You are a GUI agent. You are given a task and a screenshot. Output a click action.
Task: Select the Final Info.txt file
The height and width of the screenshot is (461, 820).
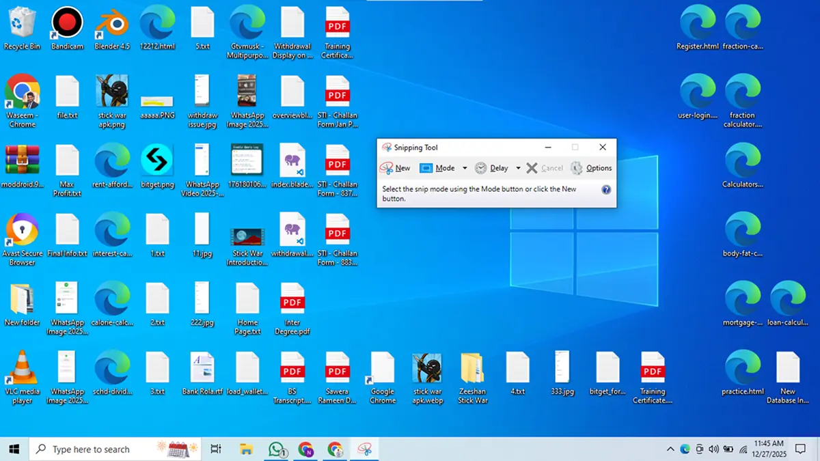point(67,236)
